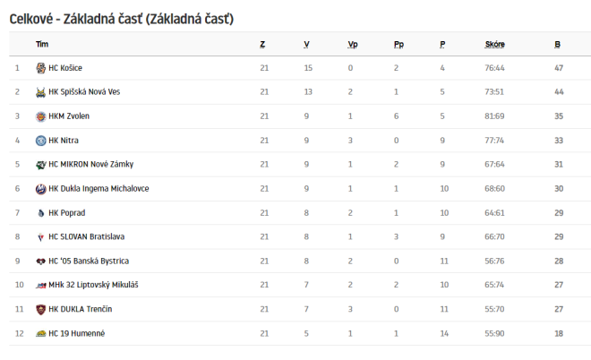Open the HC SLOVAN Bratislava team link
The image size is (591, 360).
click(x=86, y=236)
